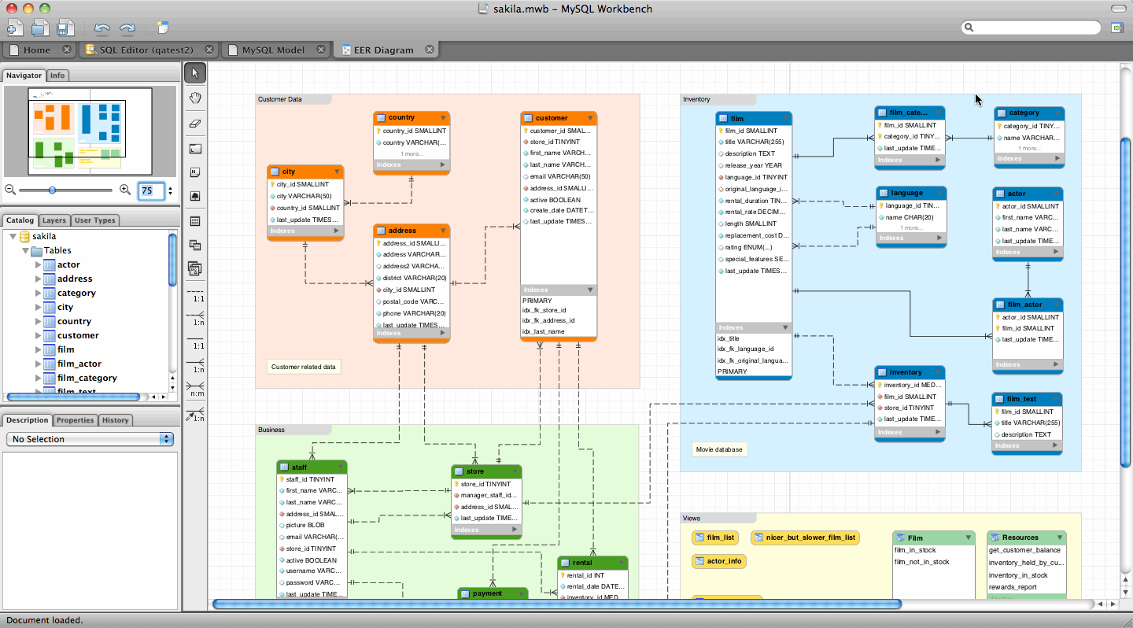This screenshot has height=628, width=1133.
Task: Collapse the sakila schema tree node
Action: tap(13, 236)
